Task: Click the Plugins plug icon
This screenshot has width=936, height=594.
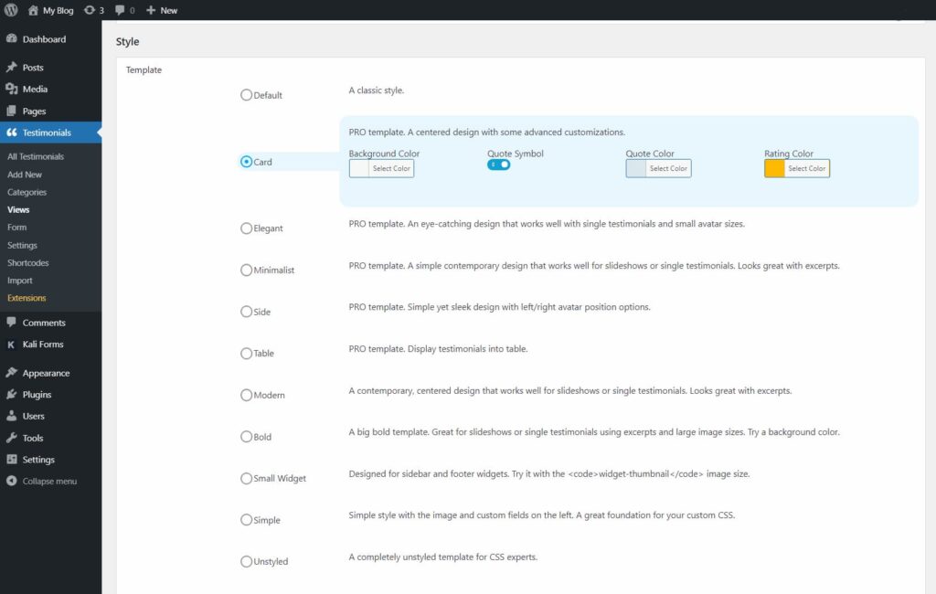Action: [x=11, y=395]
